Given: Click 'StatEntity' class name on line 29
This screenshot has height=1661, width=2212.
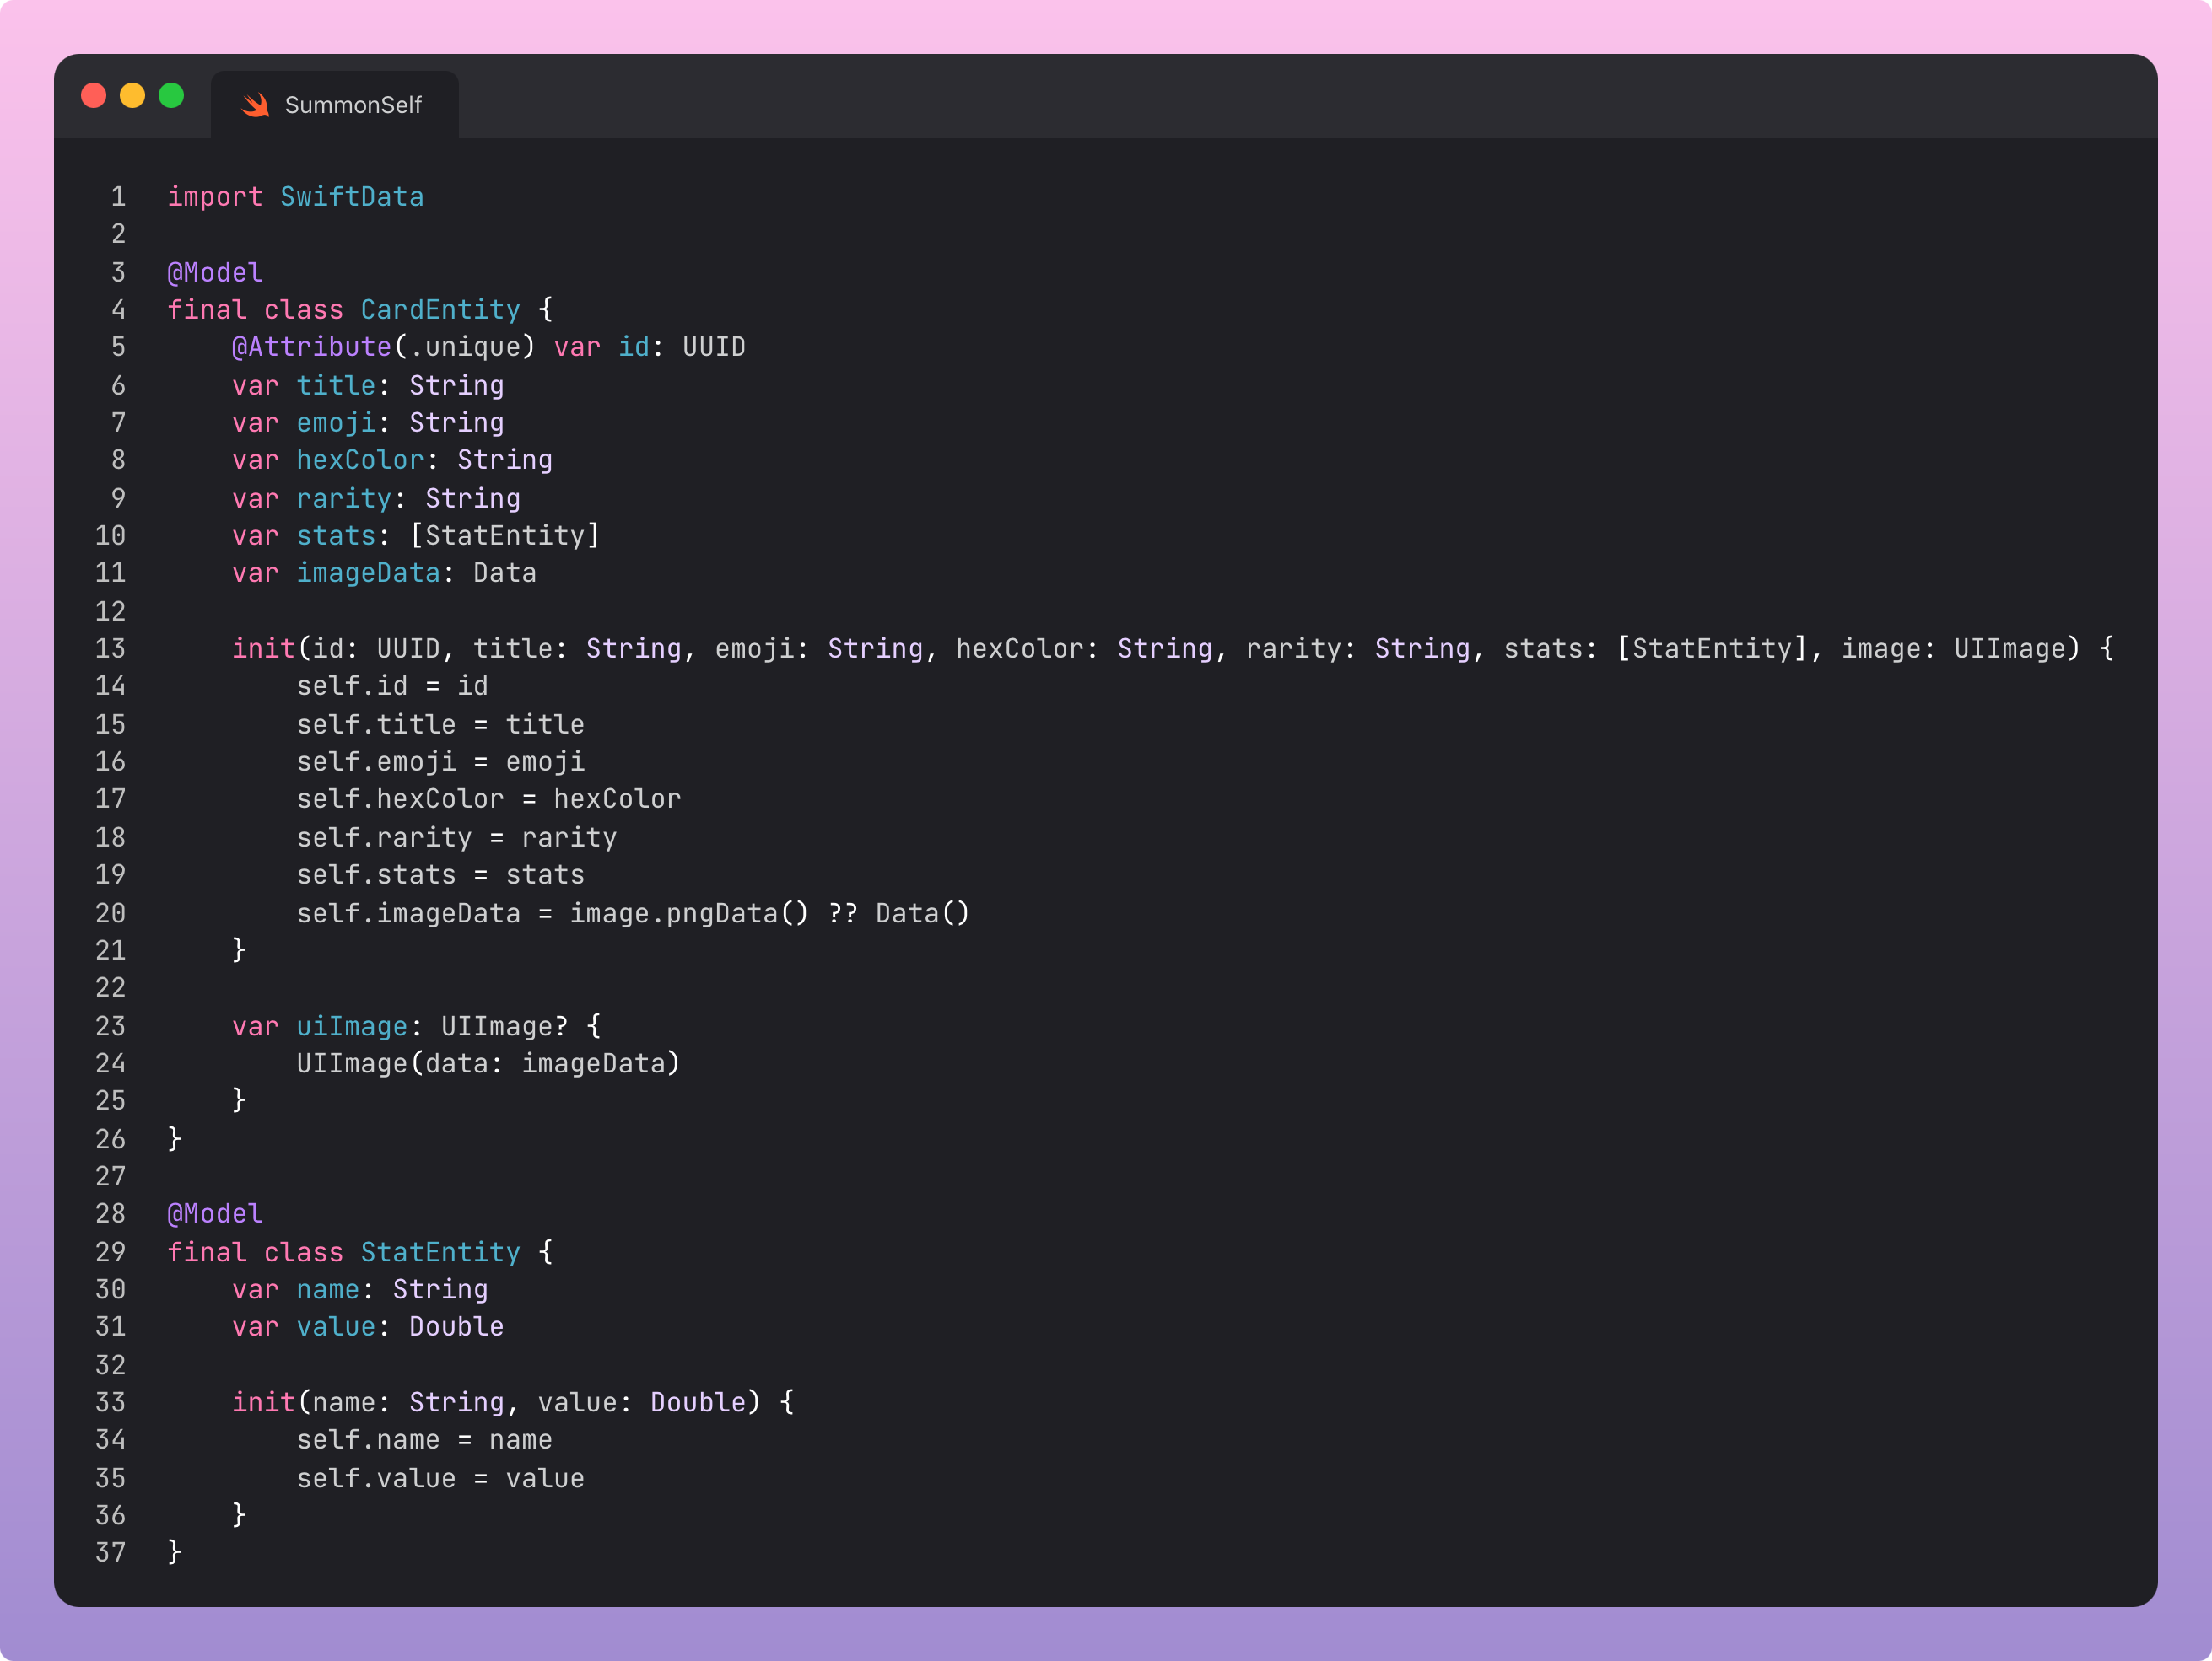Looking at the screenshot, I should 440,1252.
